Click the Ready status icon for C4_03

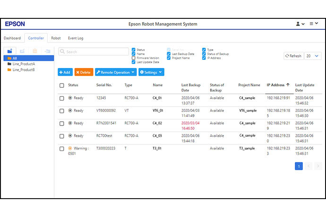(x=70, y=135)
